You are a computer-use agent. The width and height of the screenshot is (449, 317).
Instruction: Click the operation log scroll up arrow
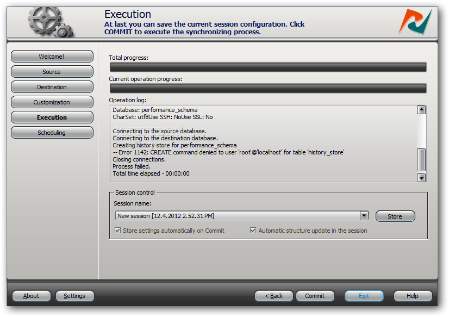(421, 110)
